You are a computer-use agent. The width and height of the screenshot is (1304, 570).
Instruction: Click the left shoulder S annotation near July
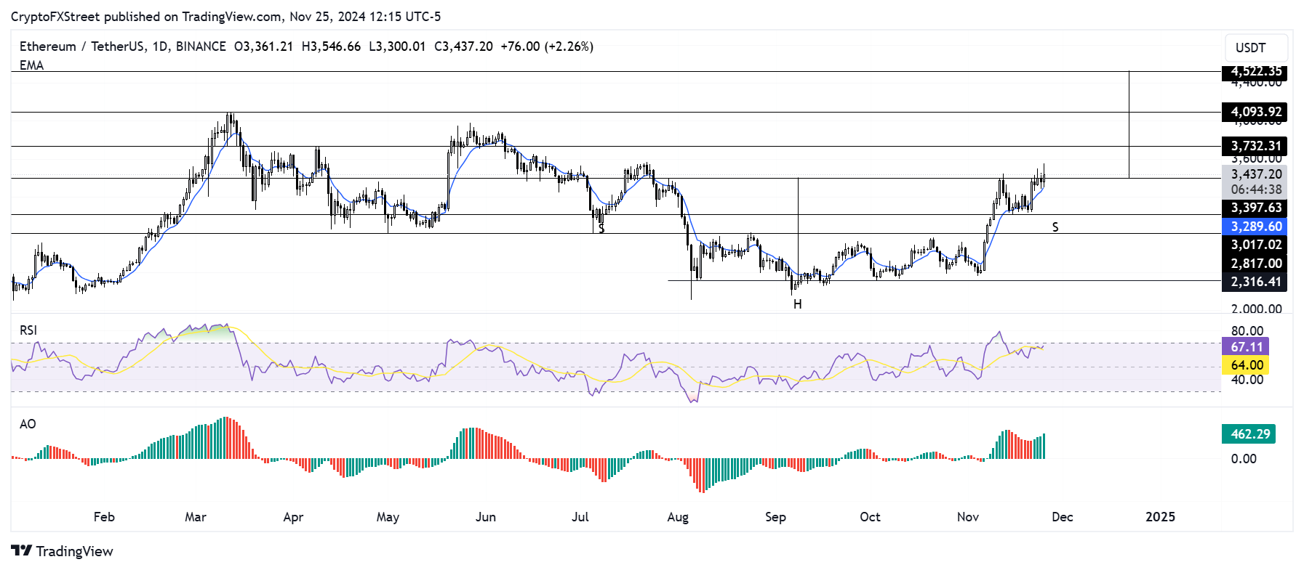click(601, 229)
